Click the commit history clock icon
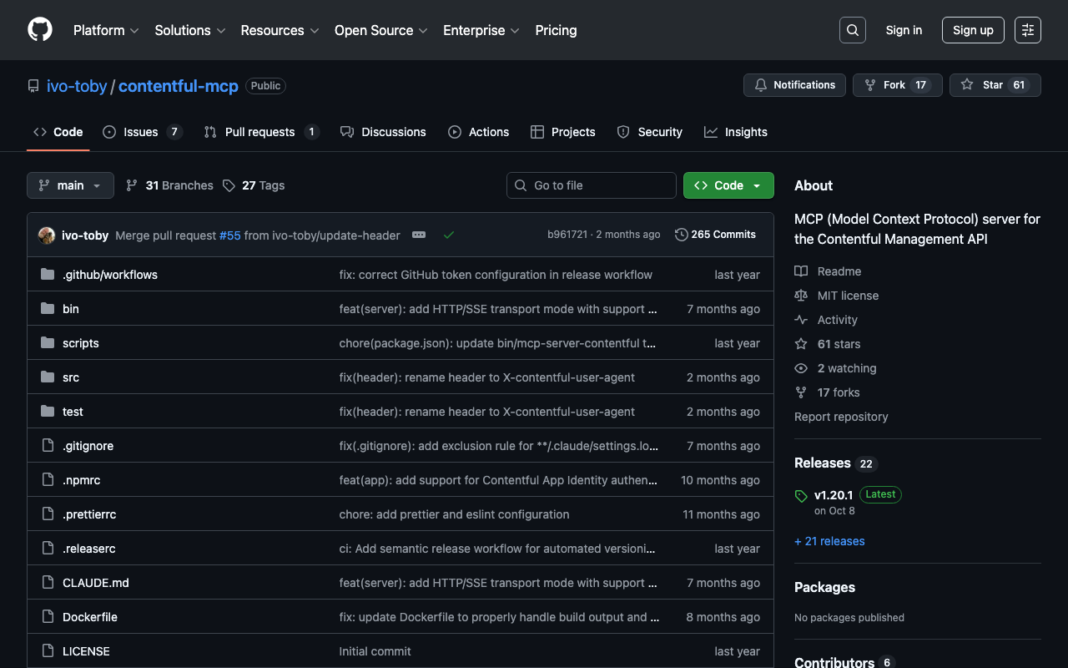The width and height of the screenshot is (1068, 668). pos(681,235)
